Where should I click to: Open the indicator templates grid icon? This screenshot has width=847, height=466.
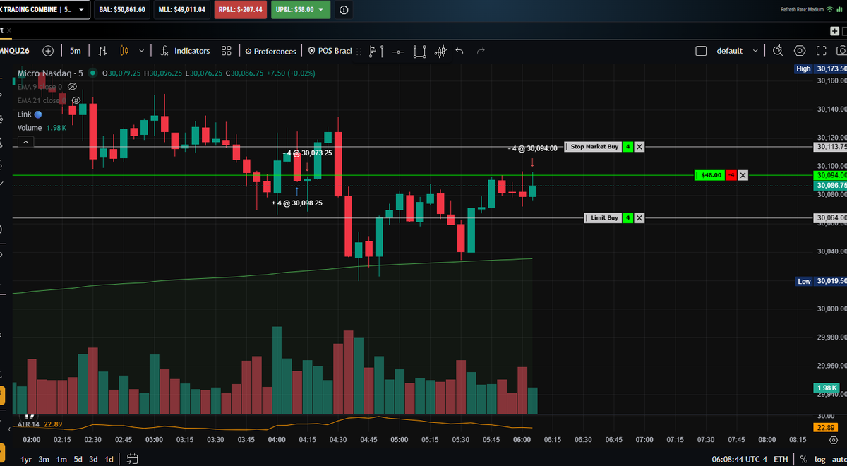tap(227, 51)
